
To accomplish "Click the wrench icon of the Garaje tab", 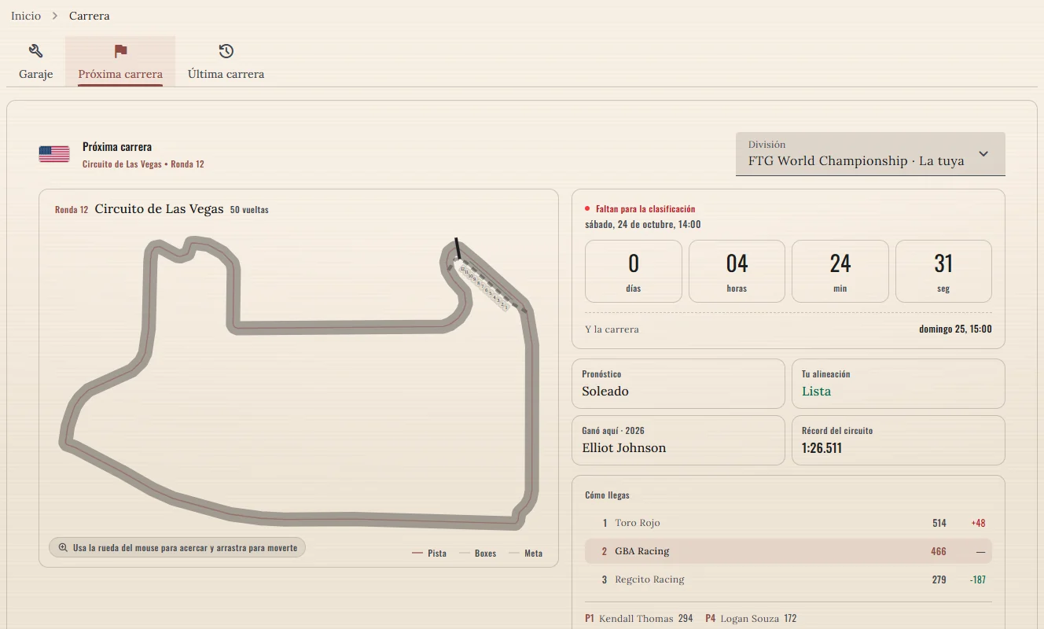I will [35, 51].
